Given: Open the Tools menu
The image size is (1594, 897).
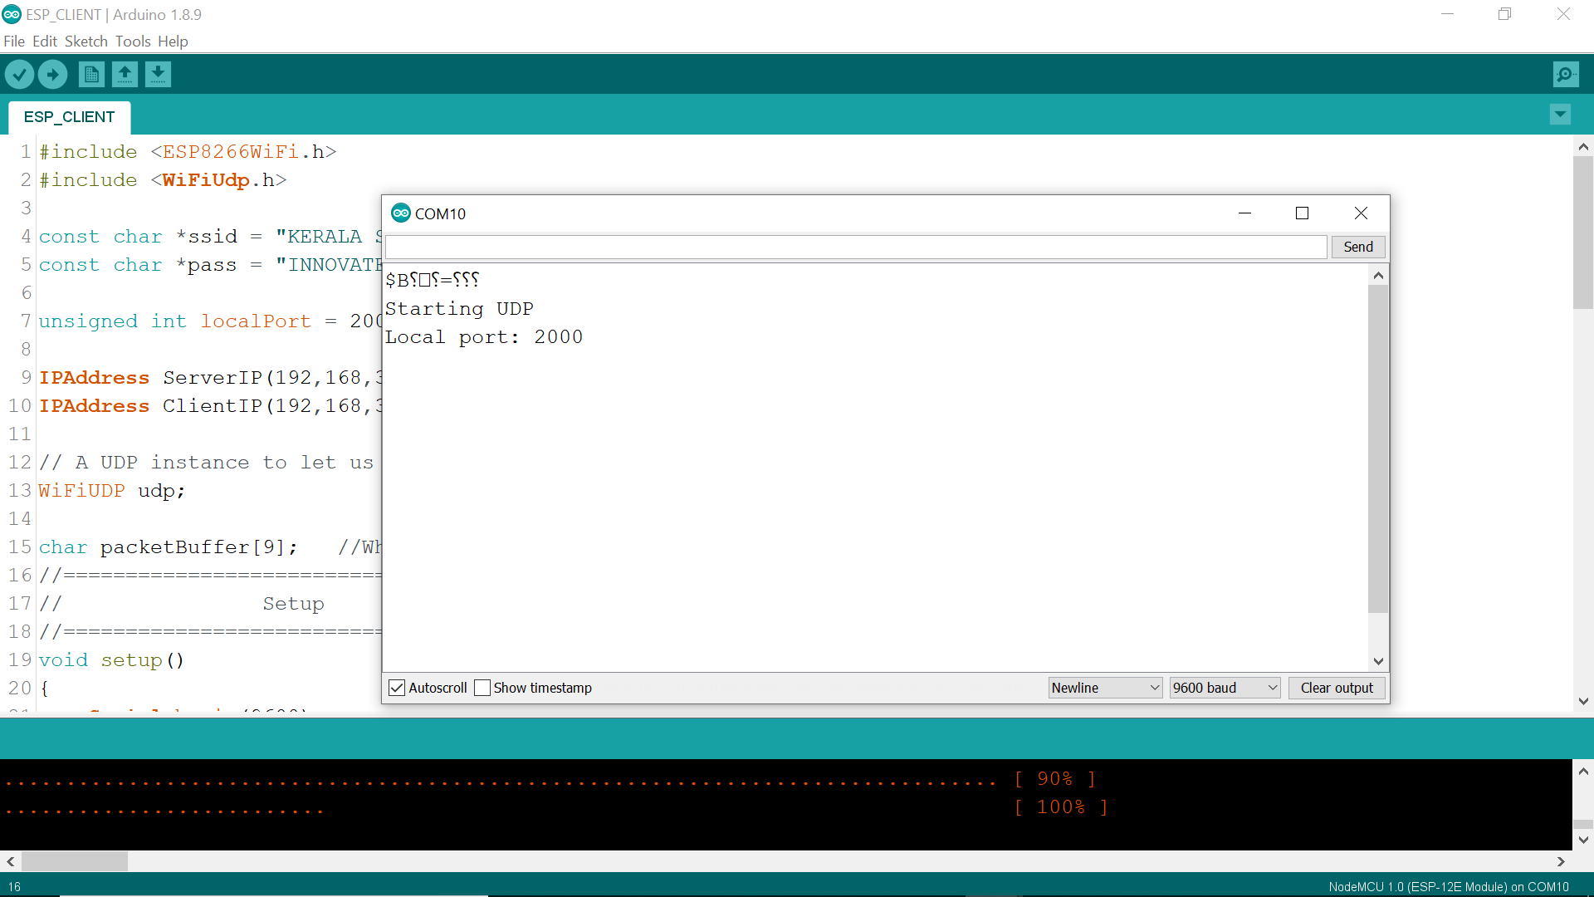Looking at the screenshot, I should click(x=133, y=42).
